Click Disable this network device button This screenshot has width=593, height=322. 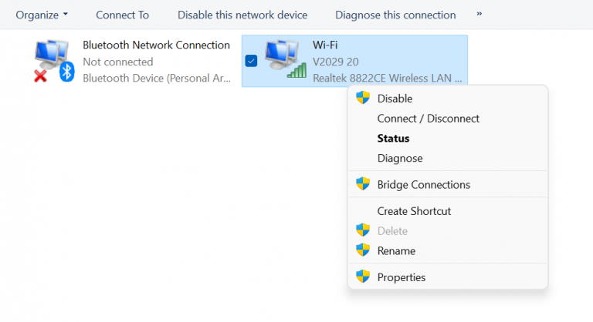pyautogui.click(x=242, y=15)
